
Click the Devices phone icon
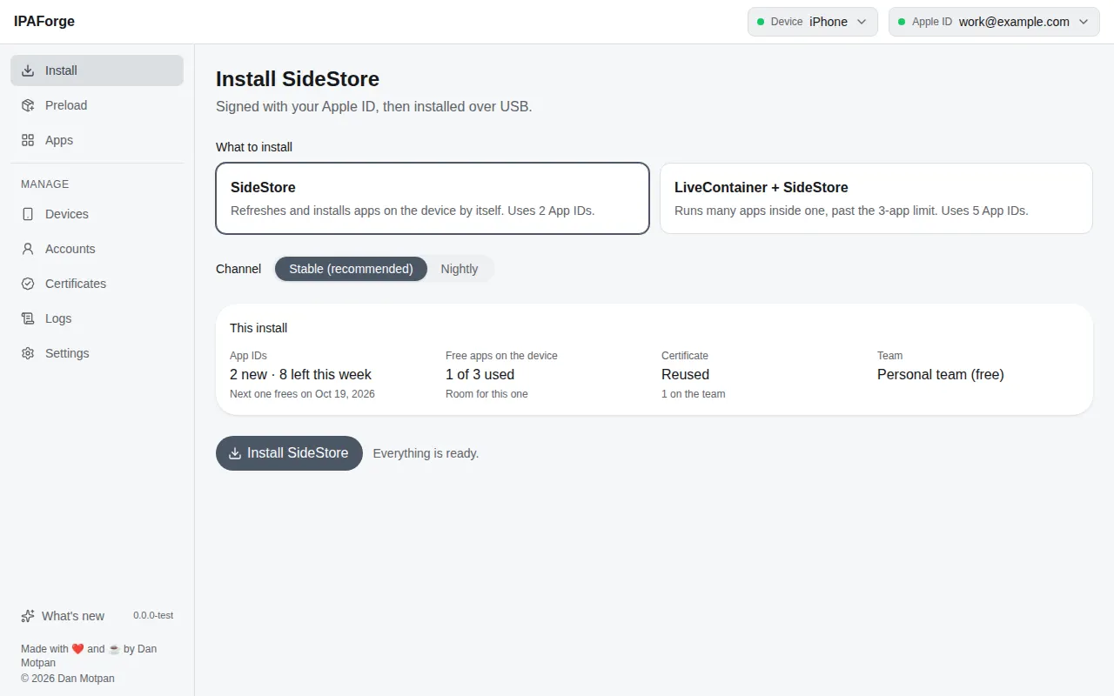[28, 214]
